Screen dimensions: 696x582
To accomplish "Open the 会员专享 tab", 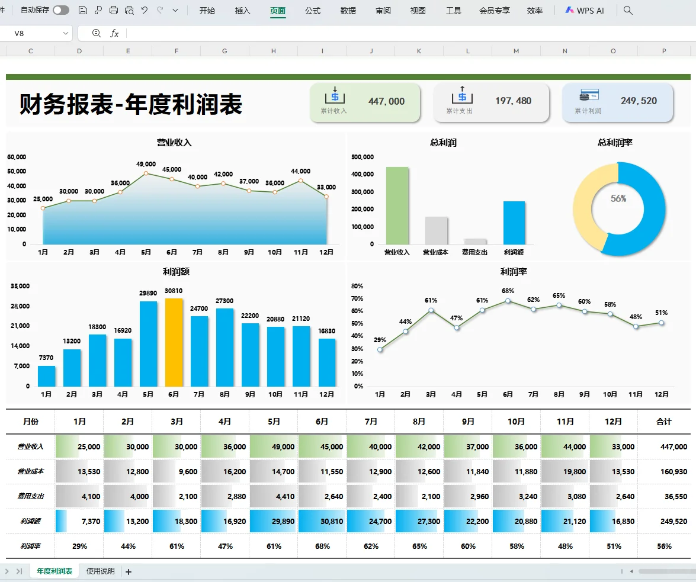I will tap(495, 11).
